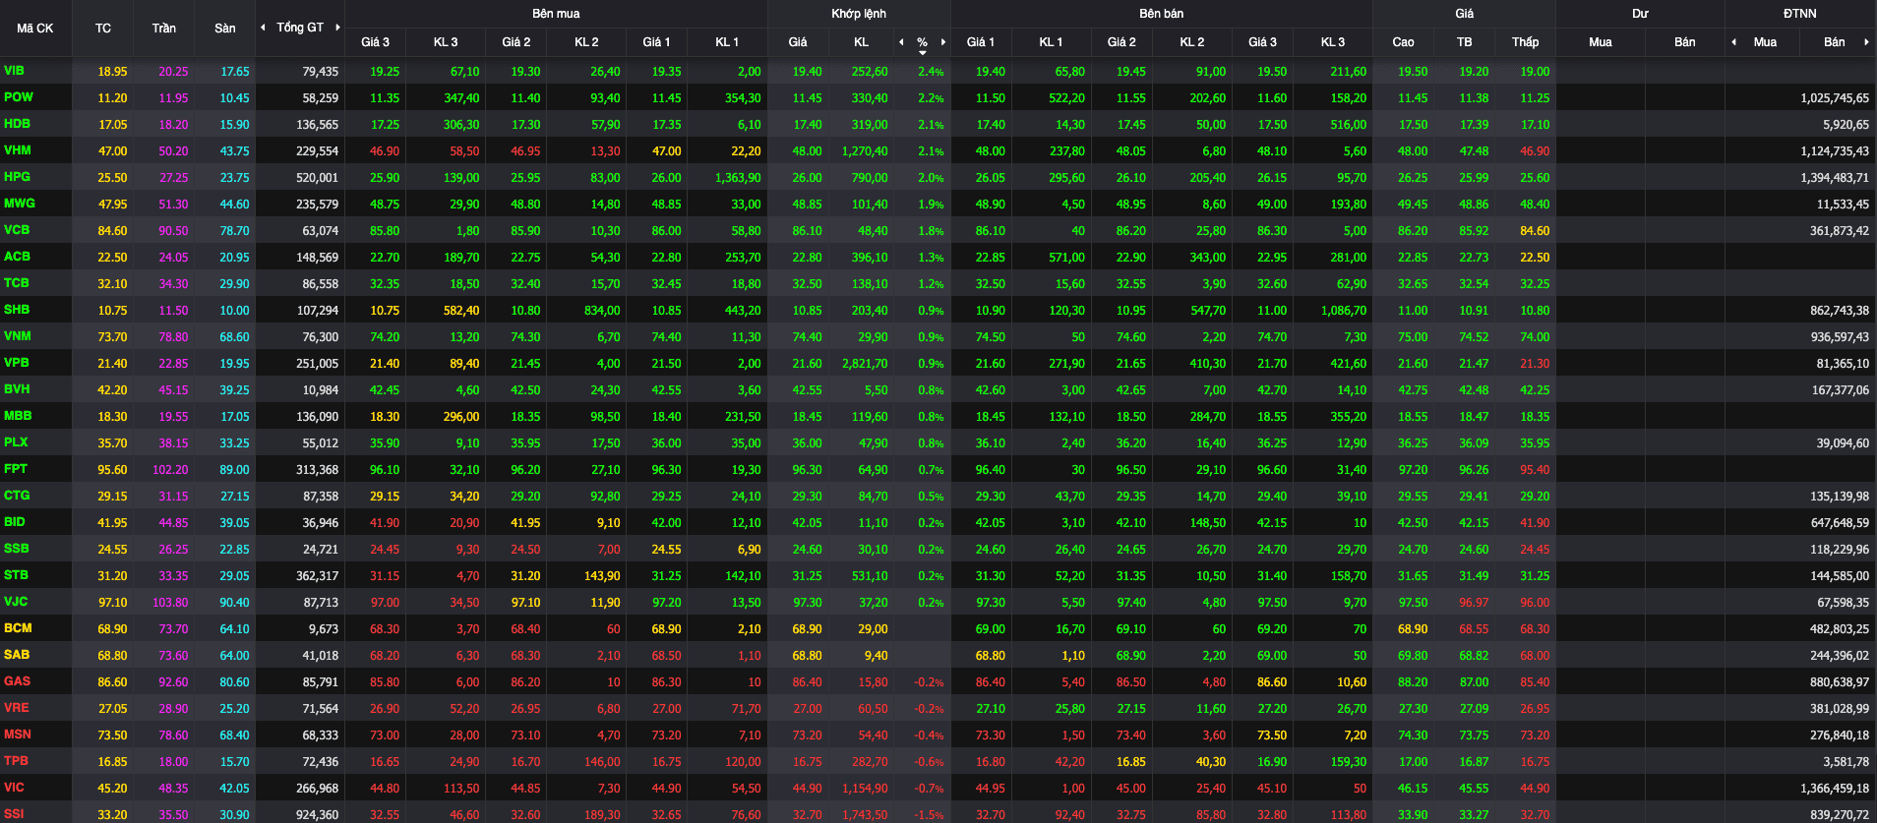
Task: Select the Giá 3 header under Bên mua
Action: 375,42
